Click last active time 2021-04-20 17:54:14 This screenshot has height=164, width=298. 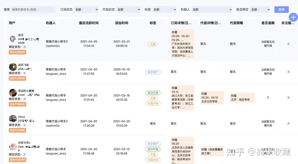tap(89, 44)
